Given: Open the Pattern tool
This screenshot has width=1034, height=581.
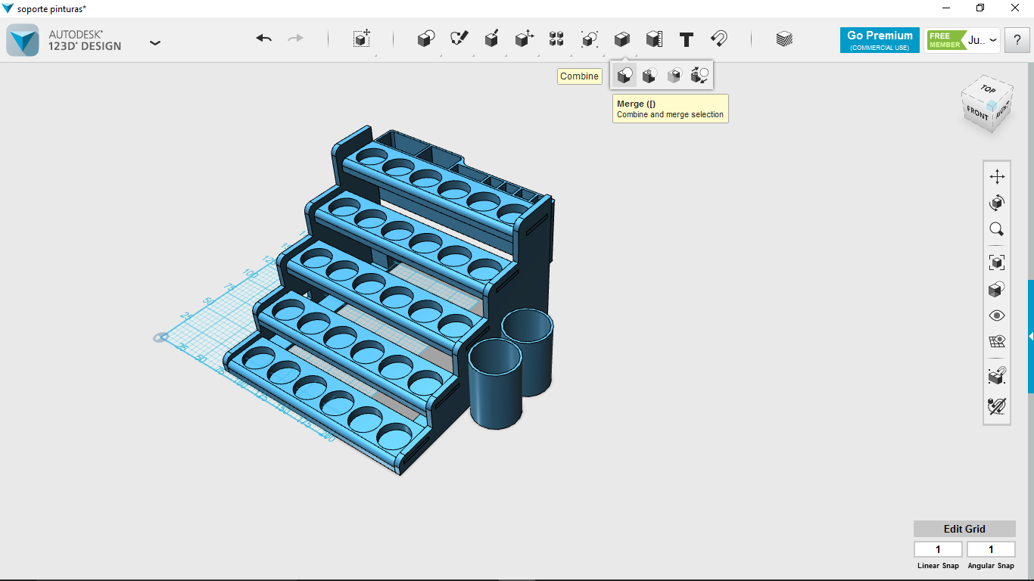Looking at the screenshot, I should (x=556, y=39).
